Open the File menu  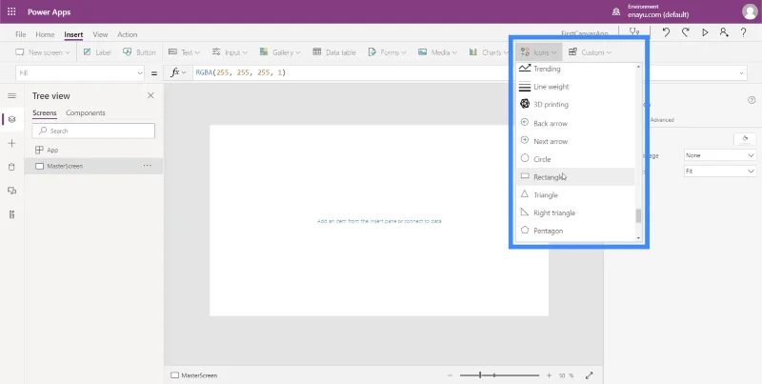[20, 34]
